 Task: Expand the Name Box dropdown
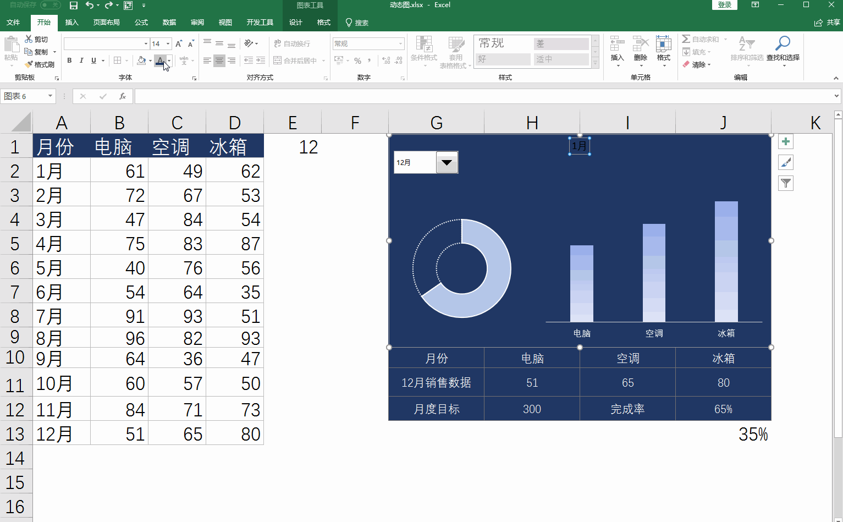pos(50,96)
